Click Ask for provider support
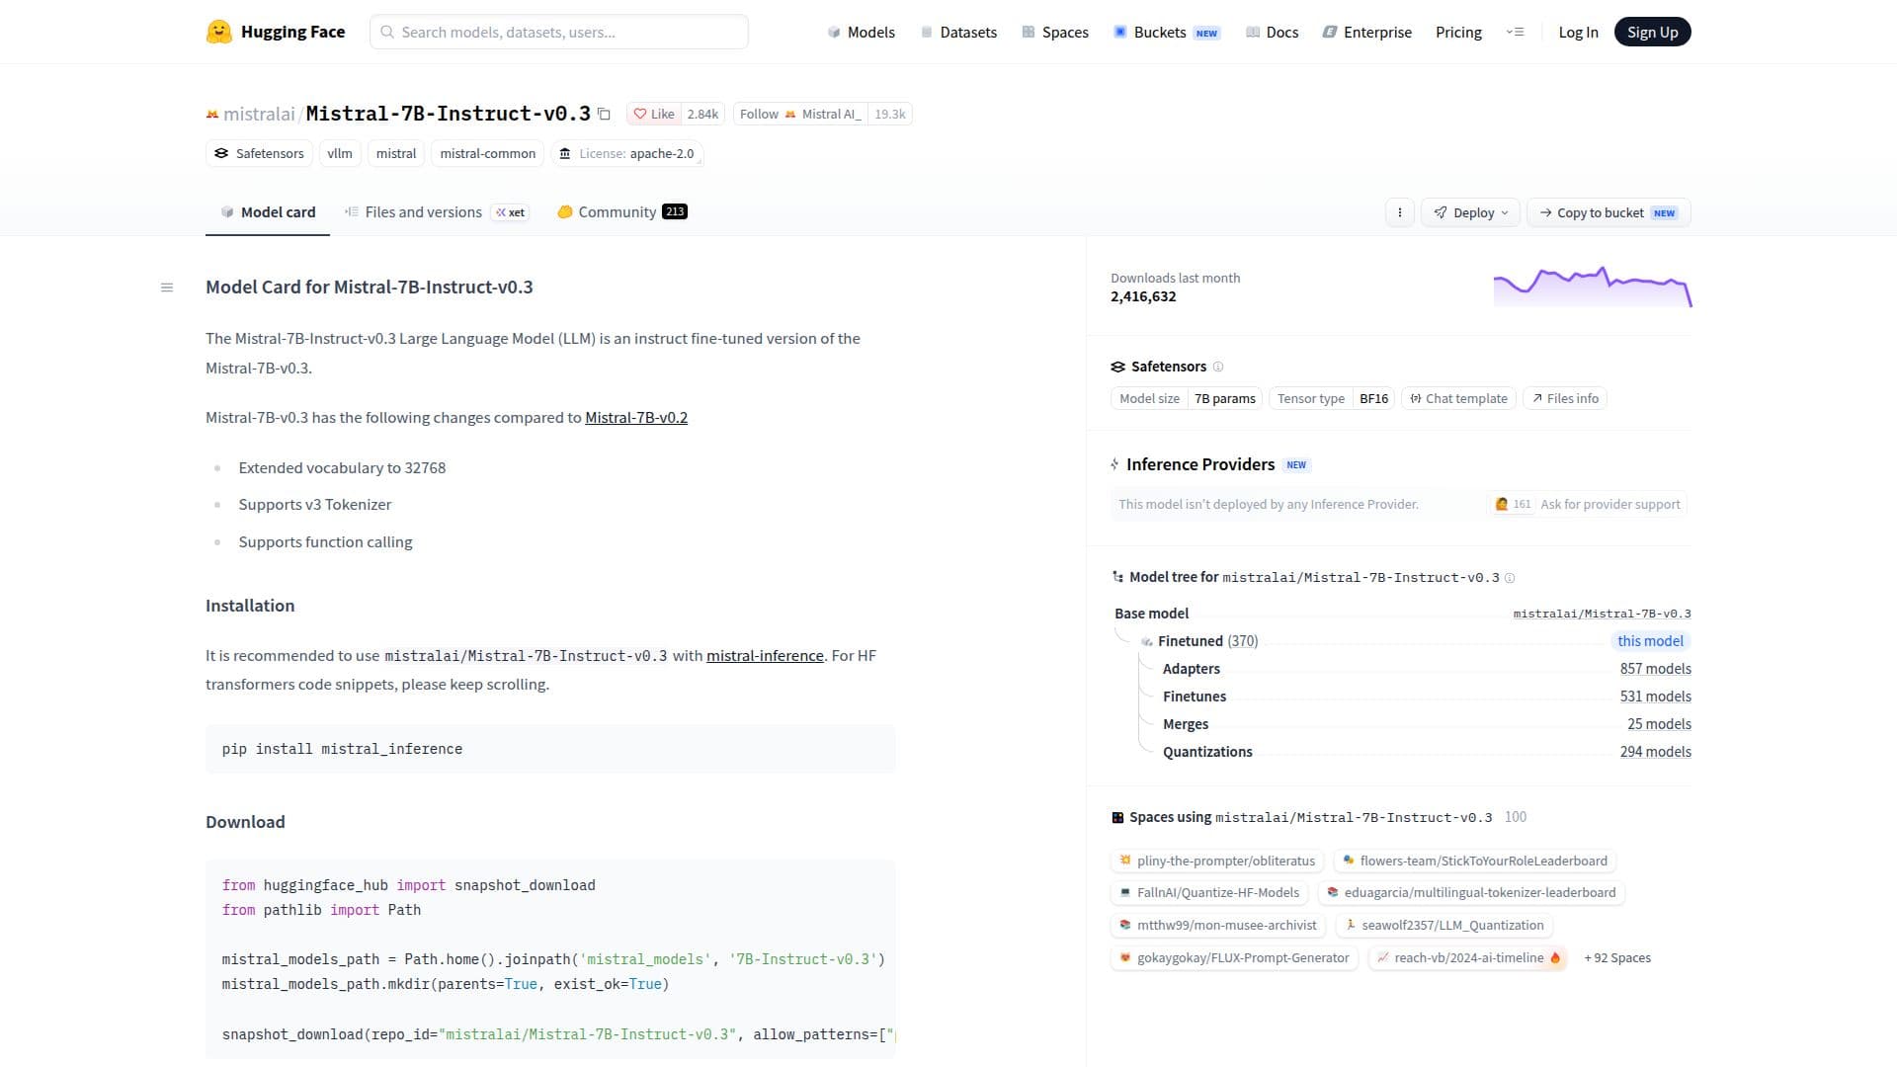 click(x=1609, y=504)
